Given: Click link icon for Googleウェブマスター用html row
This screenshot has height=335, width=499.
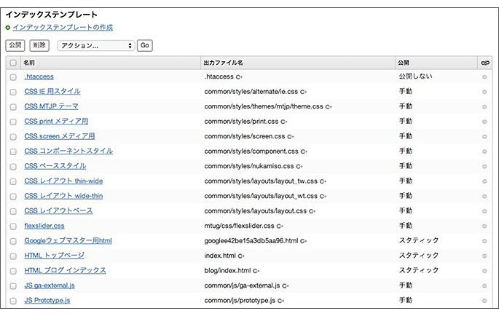Looking at the screenshot, I should tap(484, 241).
